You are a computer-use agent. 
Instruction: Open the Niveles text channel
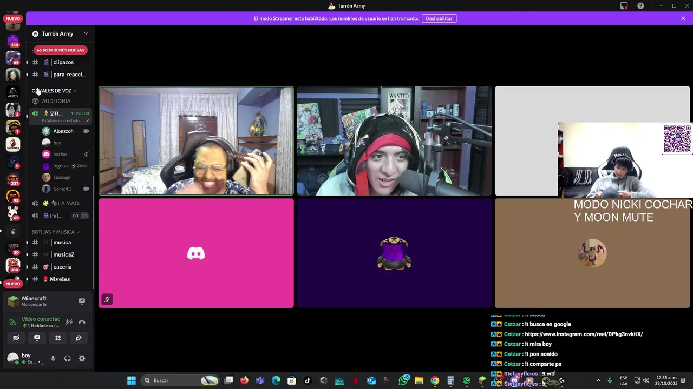click(x=60, y=279)
